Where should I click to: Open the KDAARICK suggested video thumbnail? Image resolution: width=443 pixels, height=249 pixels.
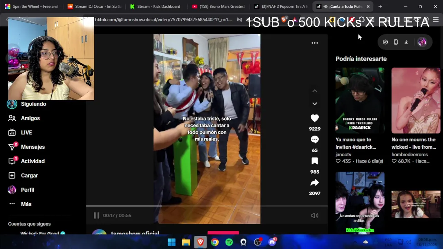[x=360, y=100]
